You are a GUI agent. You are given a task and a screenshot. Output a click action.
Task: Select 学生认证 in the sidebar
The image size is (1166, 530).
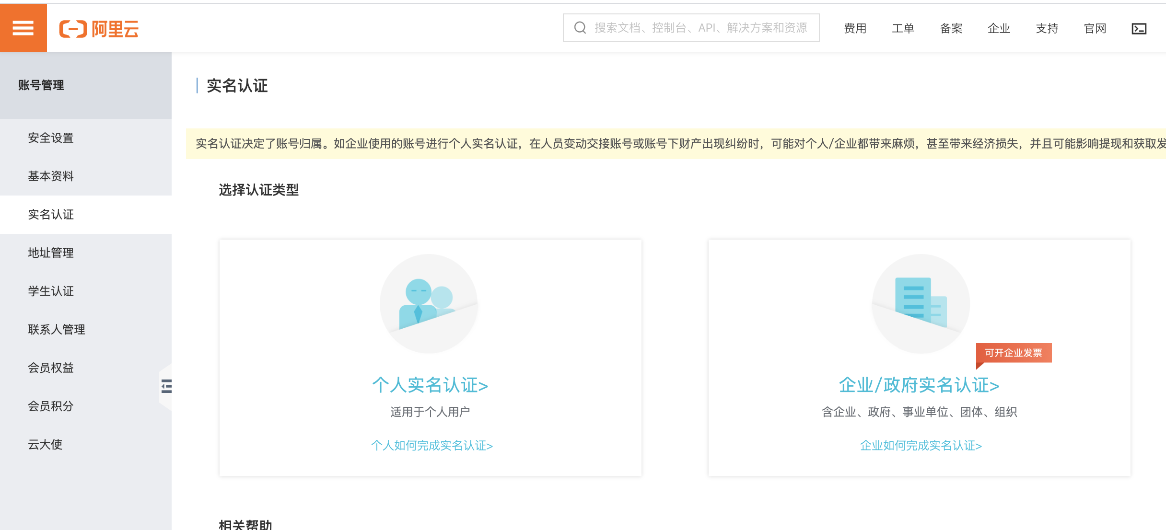[x=51, y=291]
